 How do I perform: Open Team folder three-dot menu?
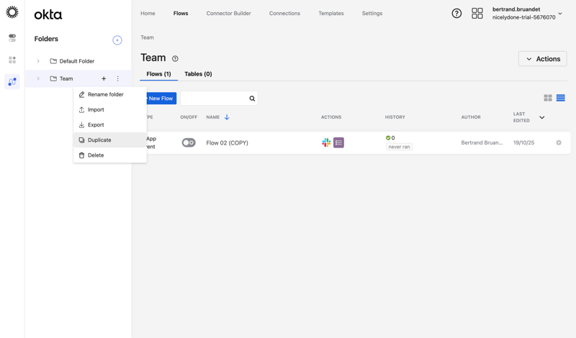[x=117, y=78]
